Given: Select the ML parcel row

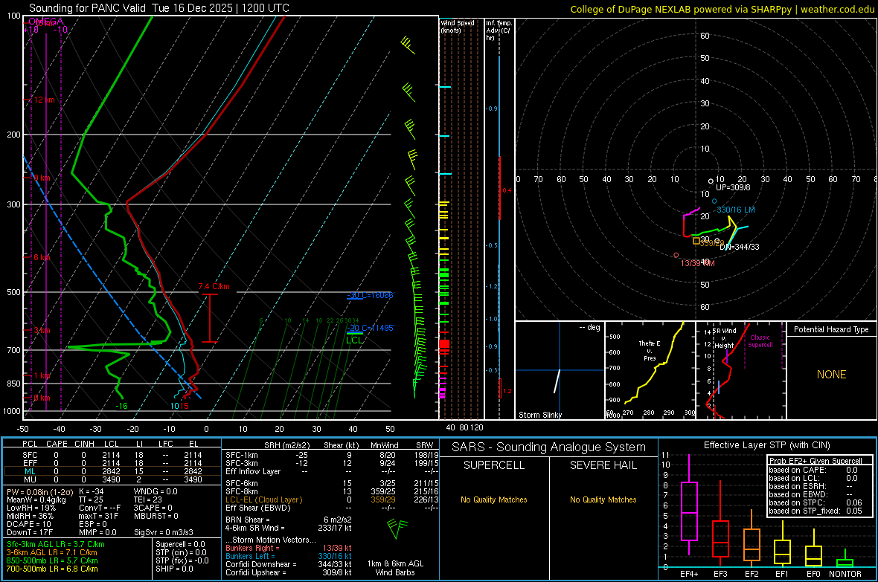Looking at the screenshot, I should [x=112, y=471].
